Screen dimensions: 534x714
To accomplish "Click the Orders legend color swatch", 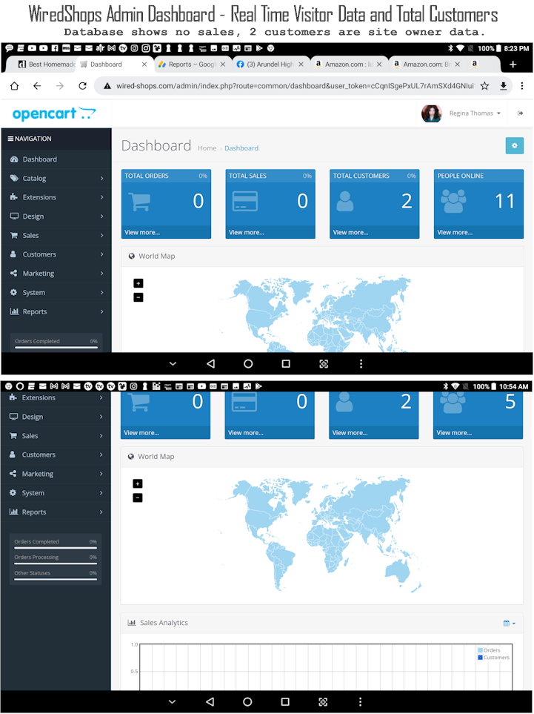I will [481, 650].
